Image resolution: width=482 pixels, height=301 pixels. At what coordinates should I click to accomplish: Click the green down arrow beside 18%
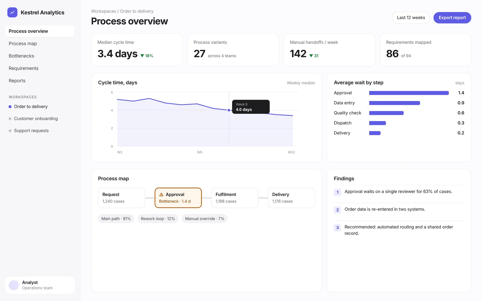[x=142, y=56]
